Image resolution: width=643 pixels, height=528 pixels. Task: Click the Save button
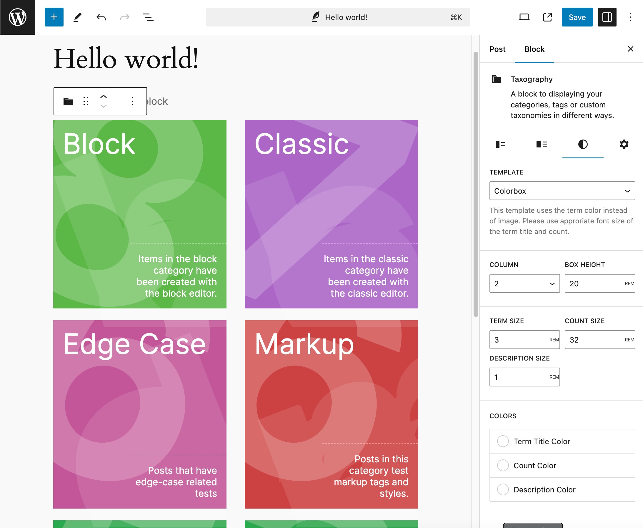577,17
